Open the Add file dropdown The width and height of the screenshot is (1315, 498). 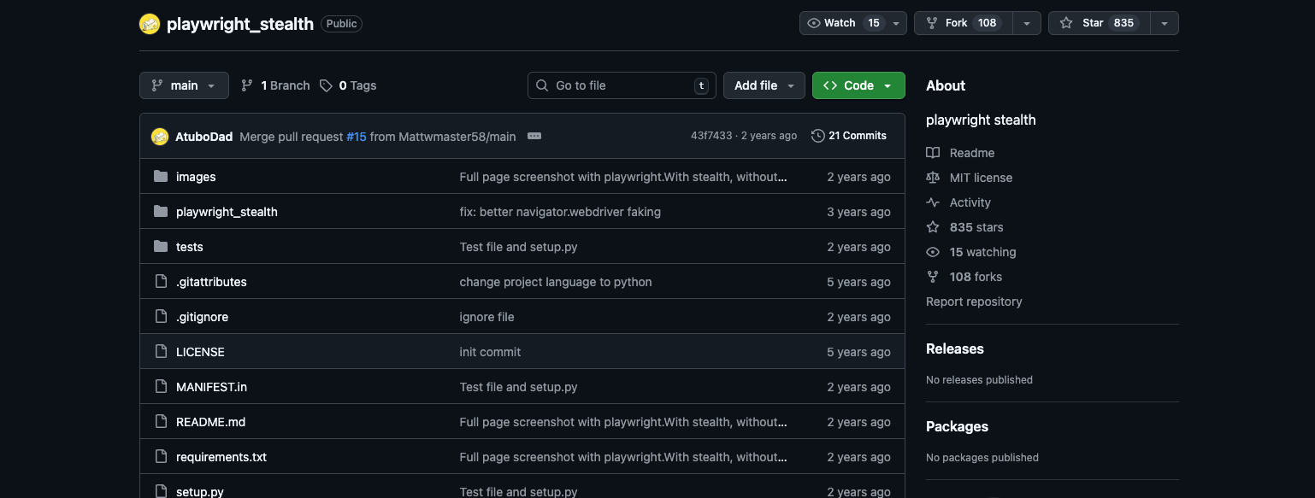point(764,85)
